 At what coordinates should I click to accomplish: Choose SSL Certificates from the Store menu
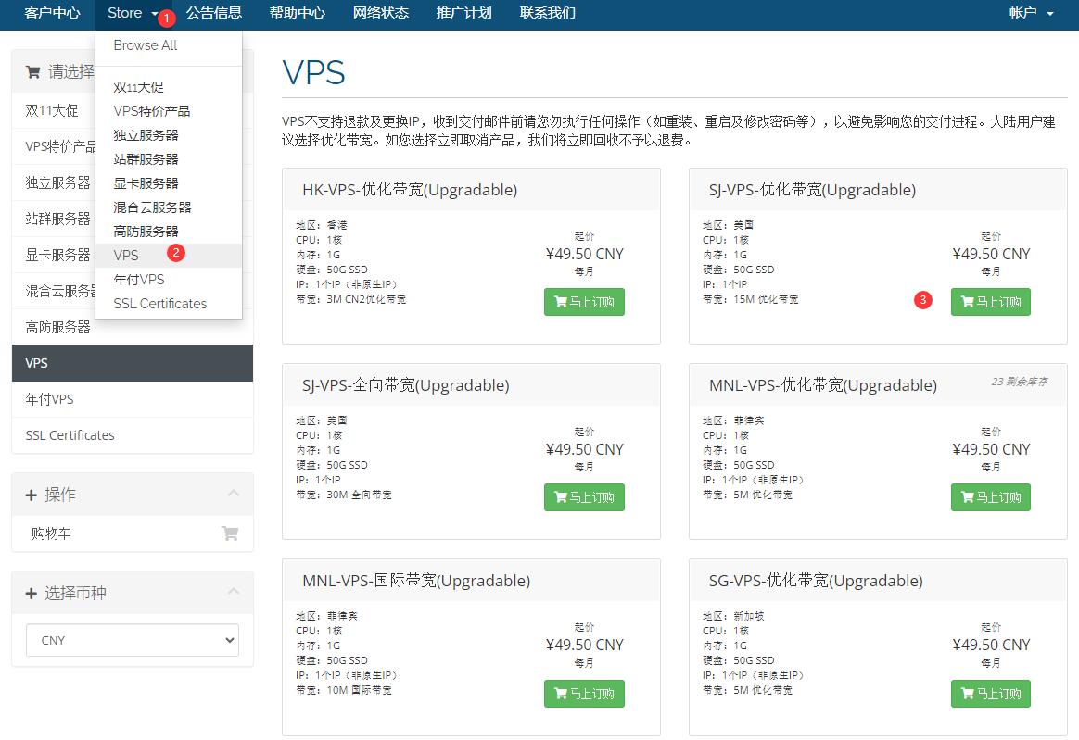(x=160, y=304)
